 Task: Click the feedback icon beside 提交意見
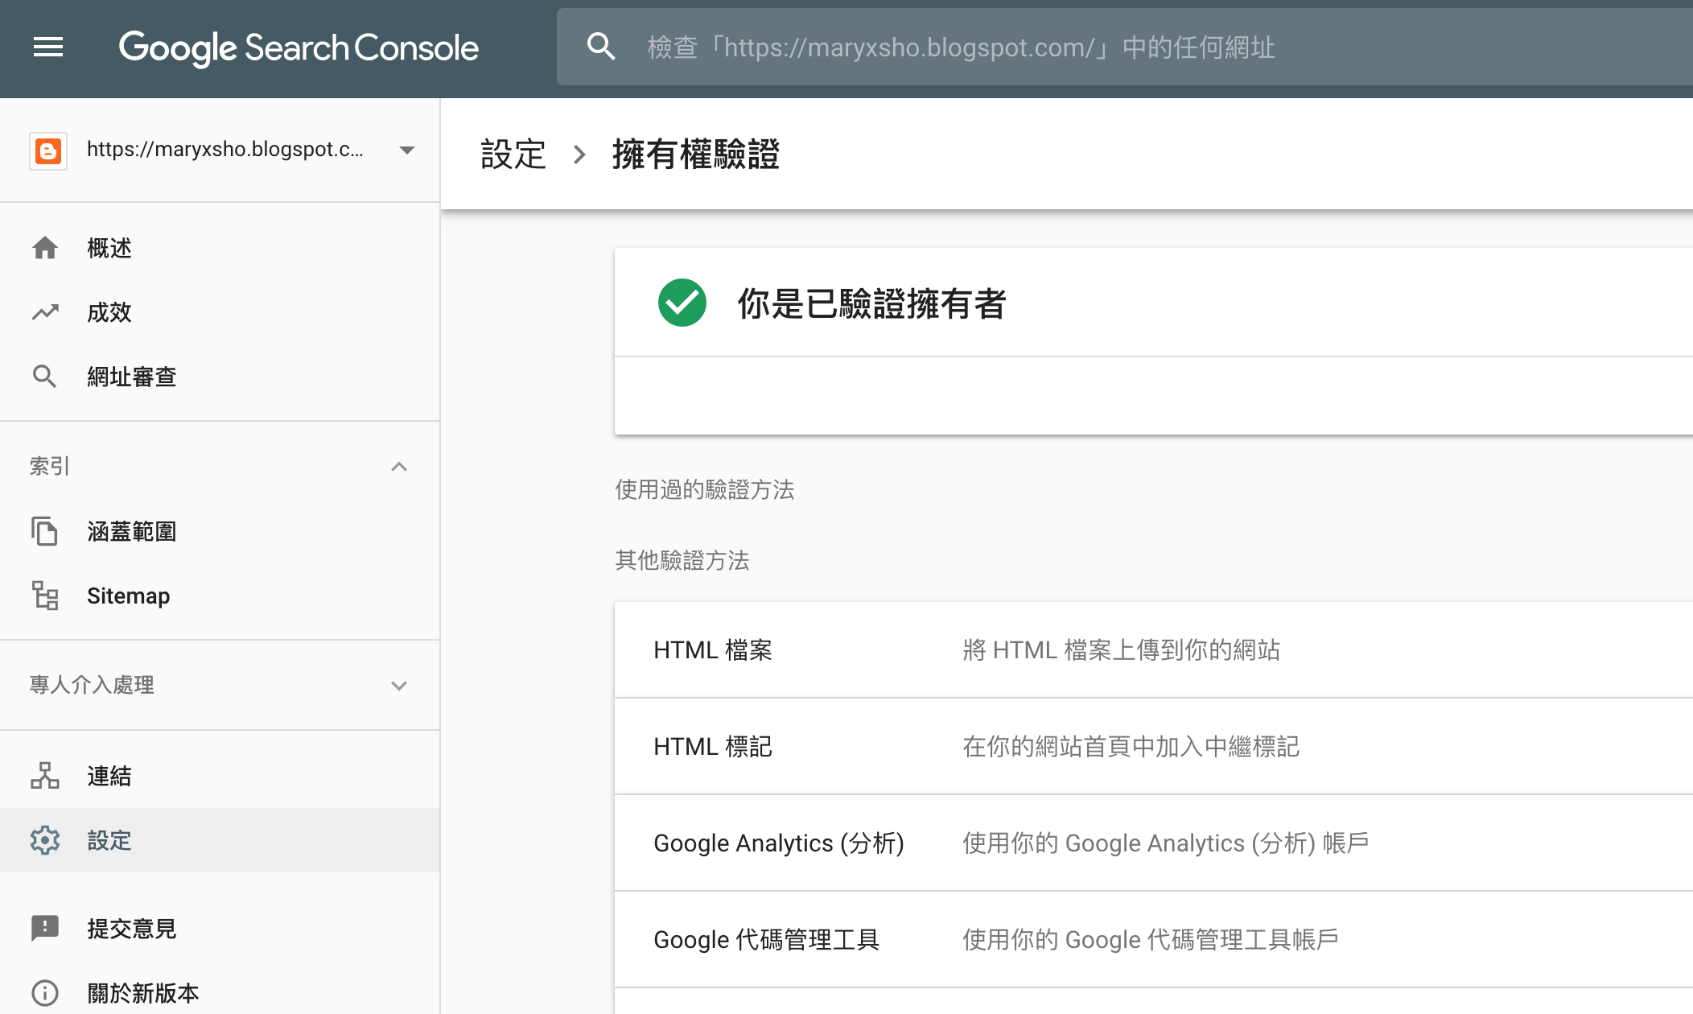coord(45,929)
